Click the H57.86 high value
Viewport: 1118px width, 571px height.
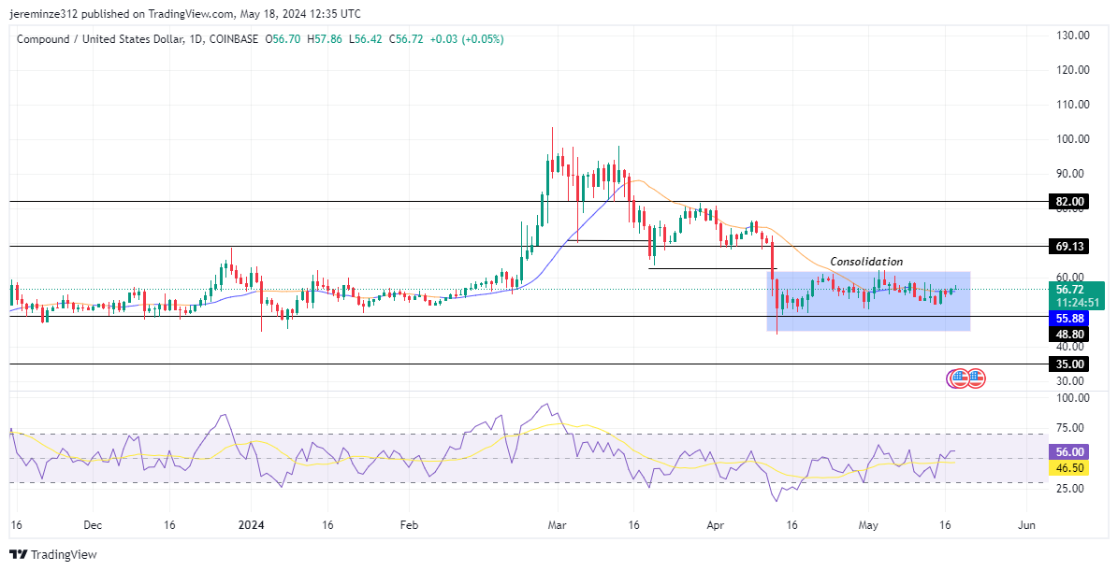point(326,39)
